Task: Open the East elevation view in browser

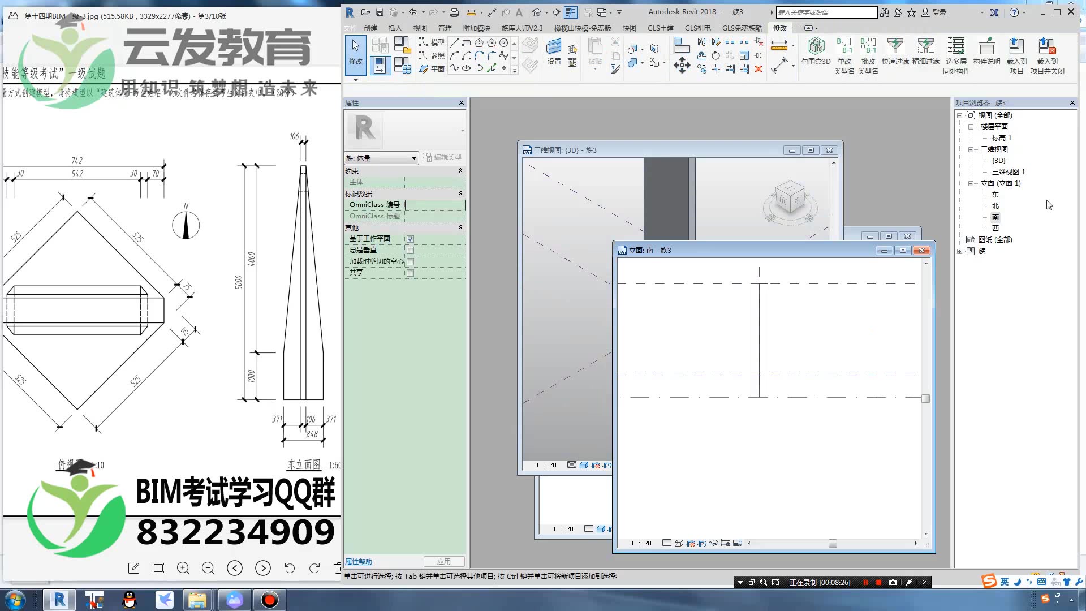Action: click(995, 195)
